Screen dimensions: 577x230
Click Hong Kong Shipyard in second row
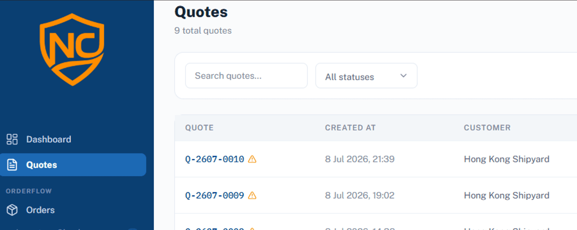click(x=507, y=195)
